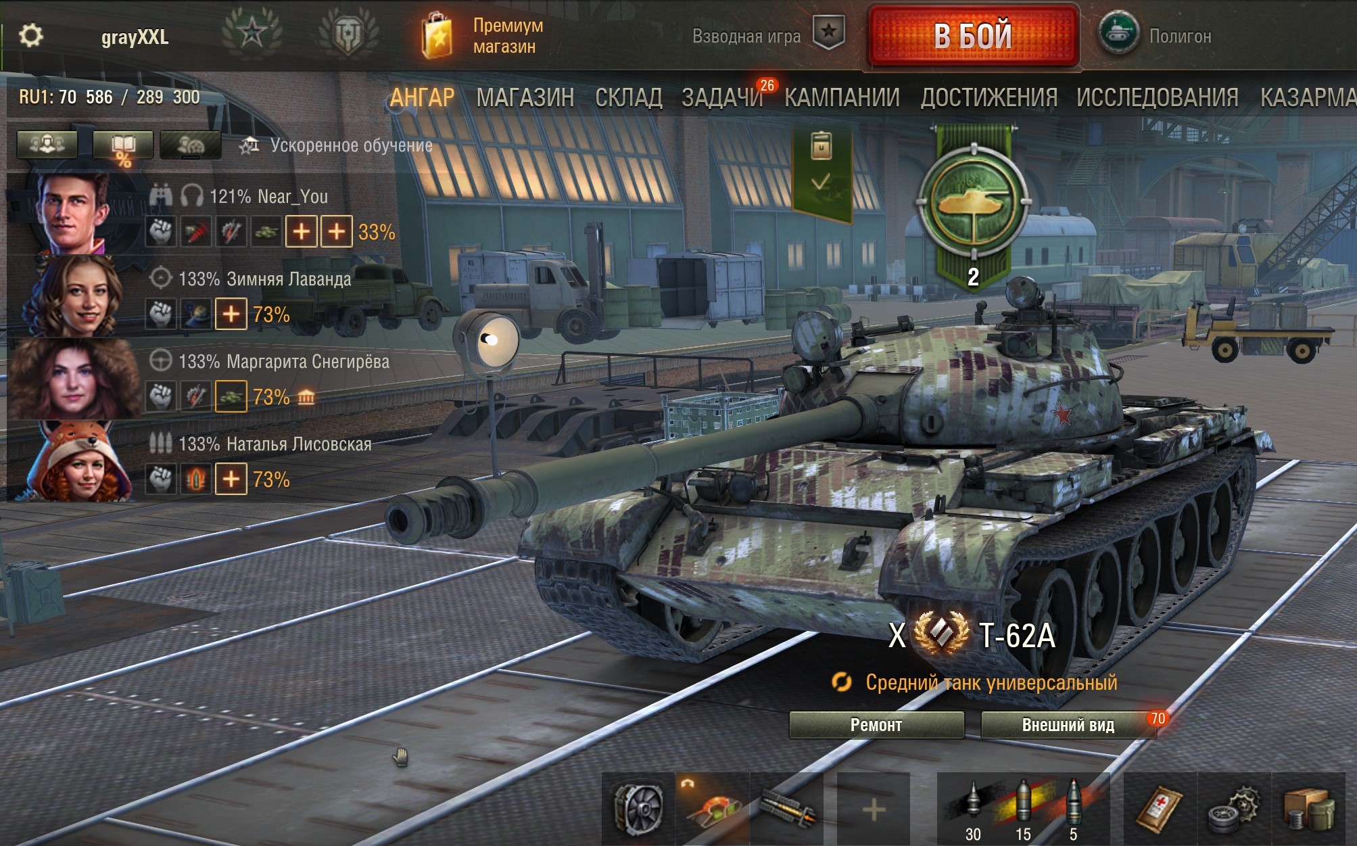Open the ИССЛЕДОВАНИЯ tab
Screen dimensions: 1357x846
(1158, 98)
